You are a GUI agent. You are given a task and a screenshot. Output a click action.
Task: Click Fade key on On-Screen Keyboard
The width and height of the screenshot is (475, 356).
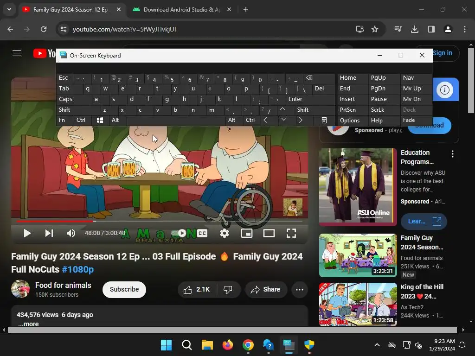click(416, 120)
